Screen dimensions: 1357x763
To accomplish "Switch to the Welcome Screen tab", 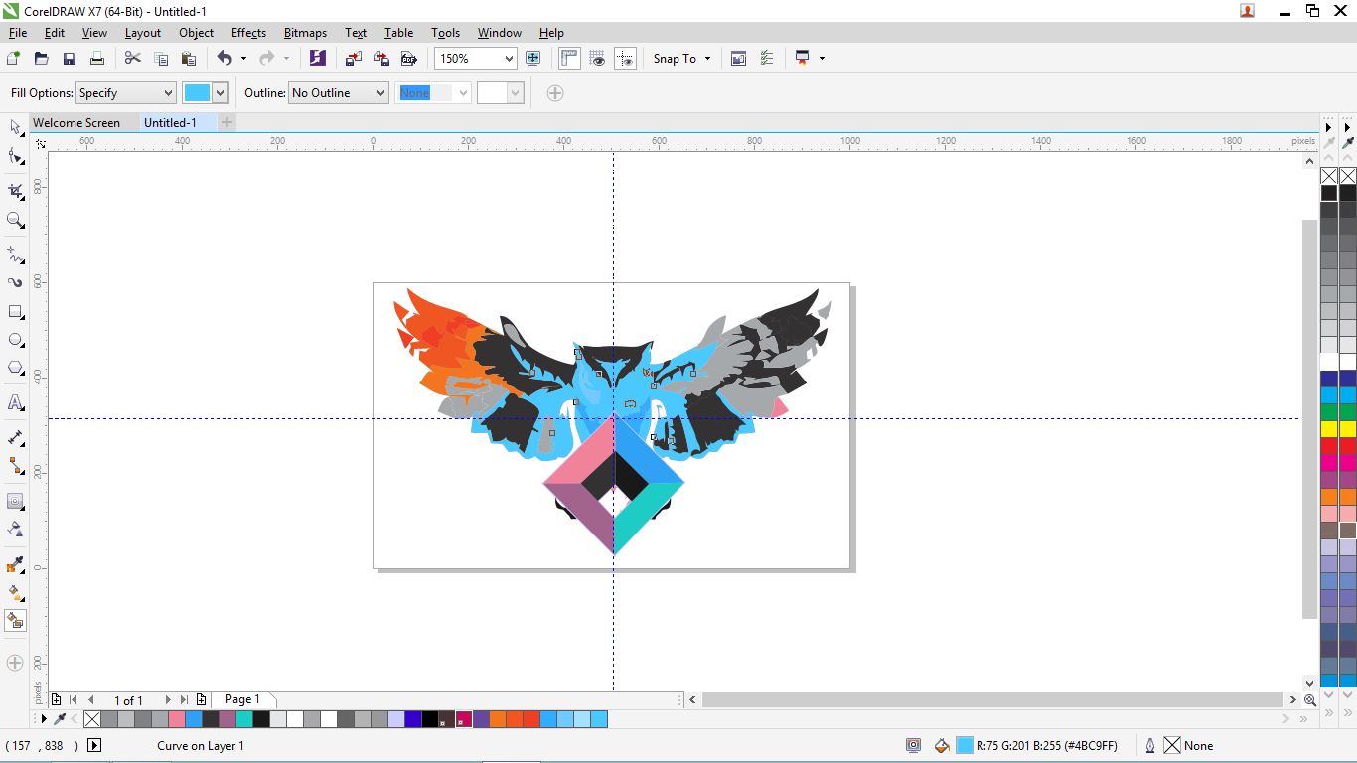I will [76, 123].
